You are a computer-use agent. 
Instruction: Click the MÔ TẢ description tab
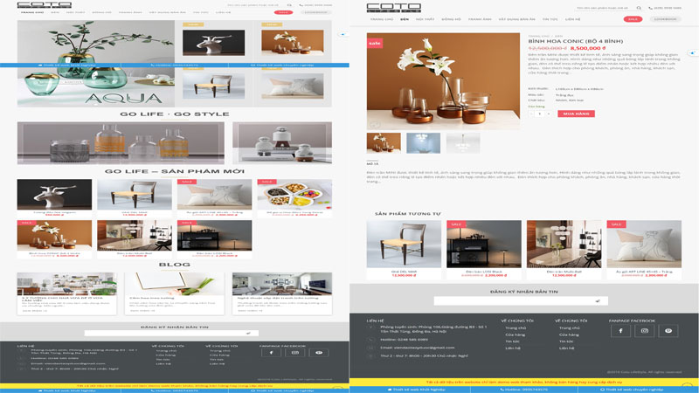coord(372,164)
